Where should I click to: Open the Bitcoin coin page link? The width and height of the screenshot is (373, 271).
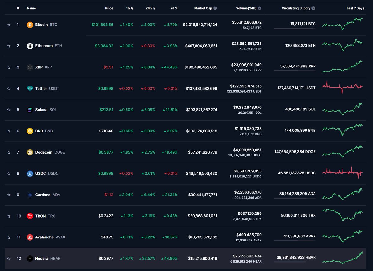tap(42, 25)
